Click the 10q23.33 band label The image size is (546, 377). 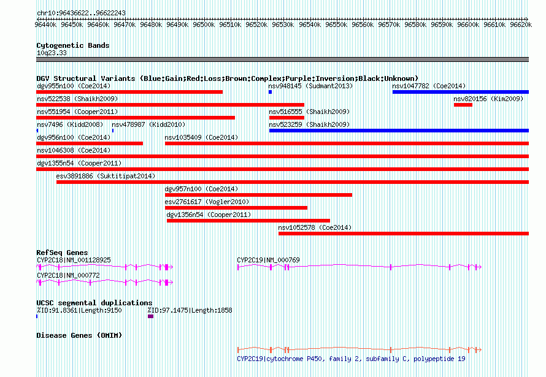[52, 53]
